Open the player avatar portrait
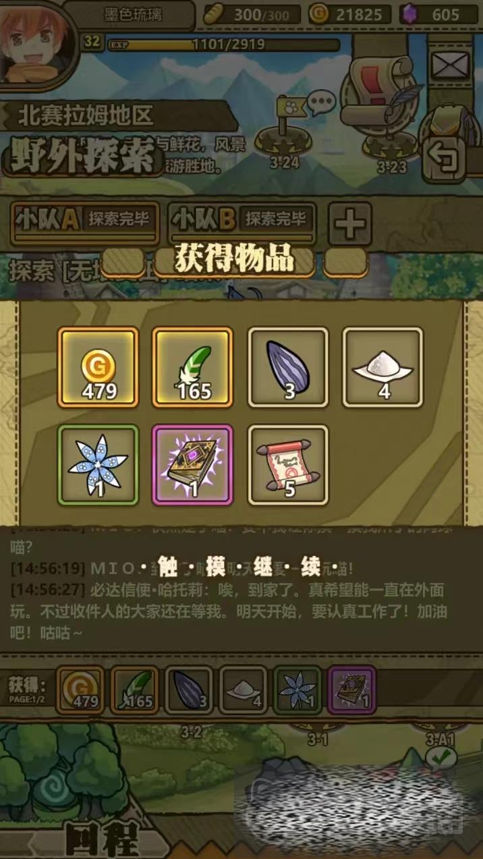The width and height of the screenshot is (483, 859). [x=37, y=40]
